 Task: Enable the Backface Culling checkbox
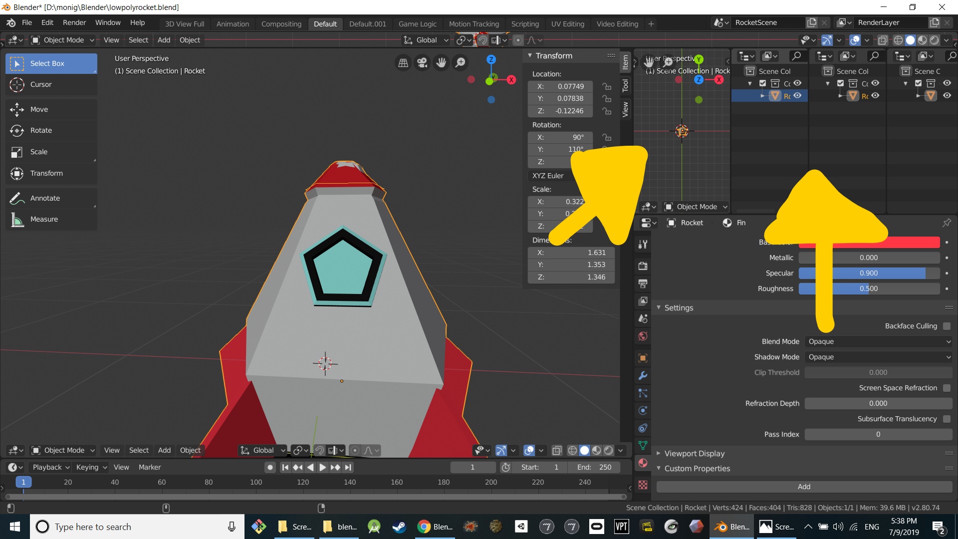click(947, 326)
